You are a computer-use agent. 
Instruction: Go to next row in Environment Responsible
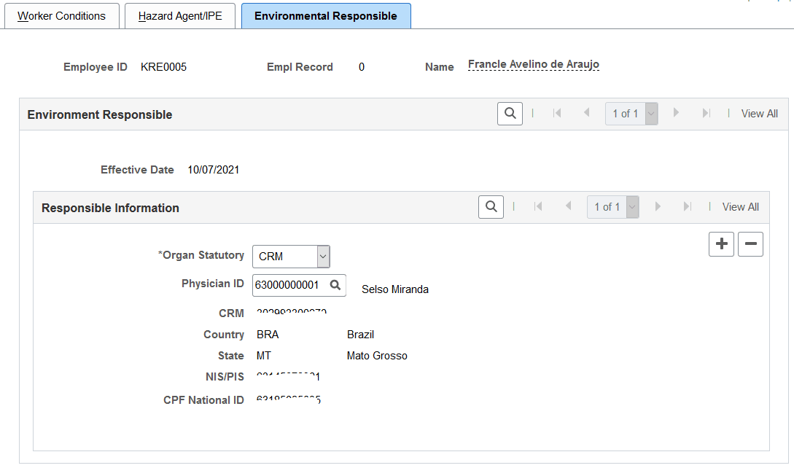(677, 114)
